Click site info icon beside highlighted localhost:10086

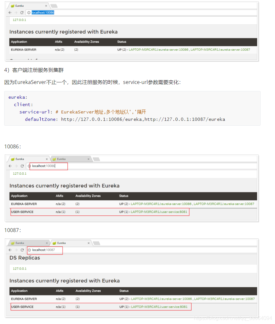29,12
